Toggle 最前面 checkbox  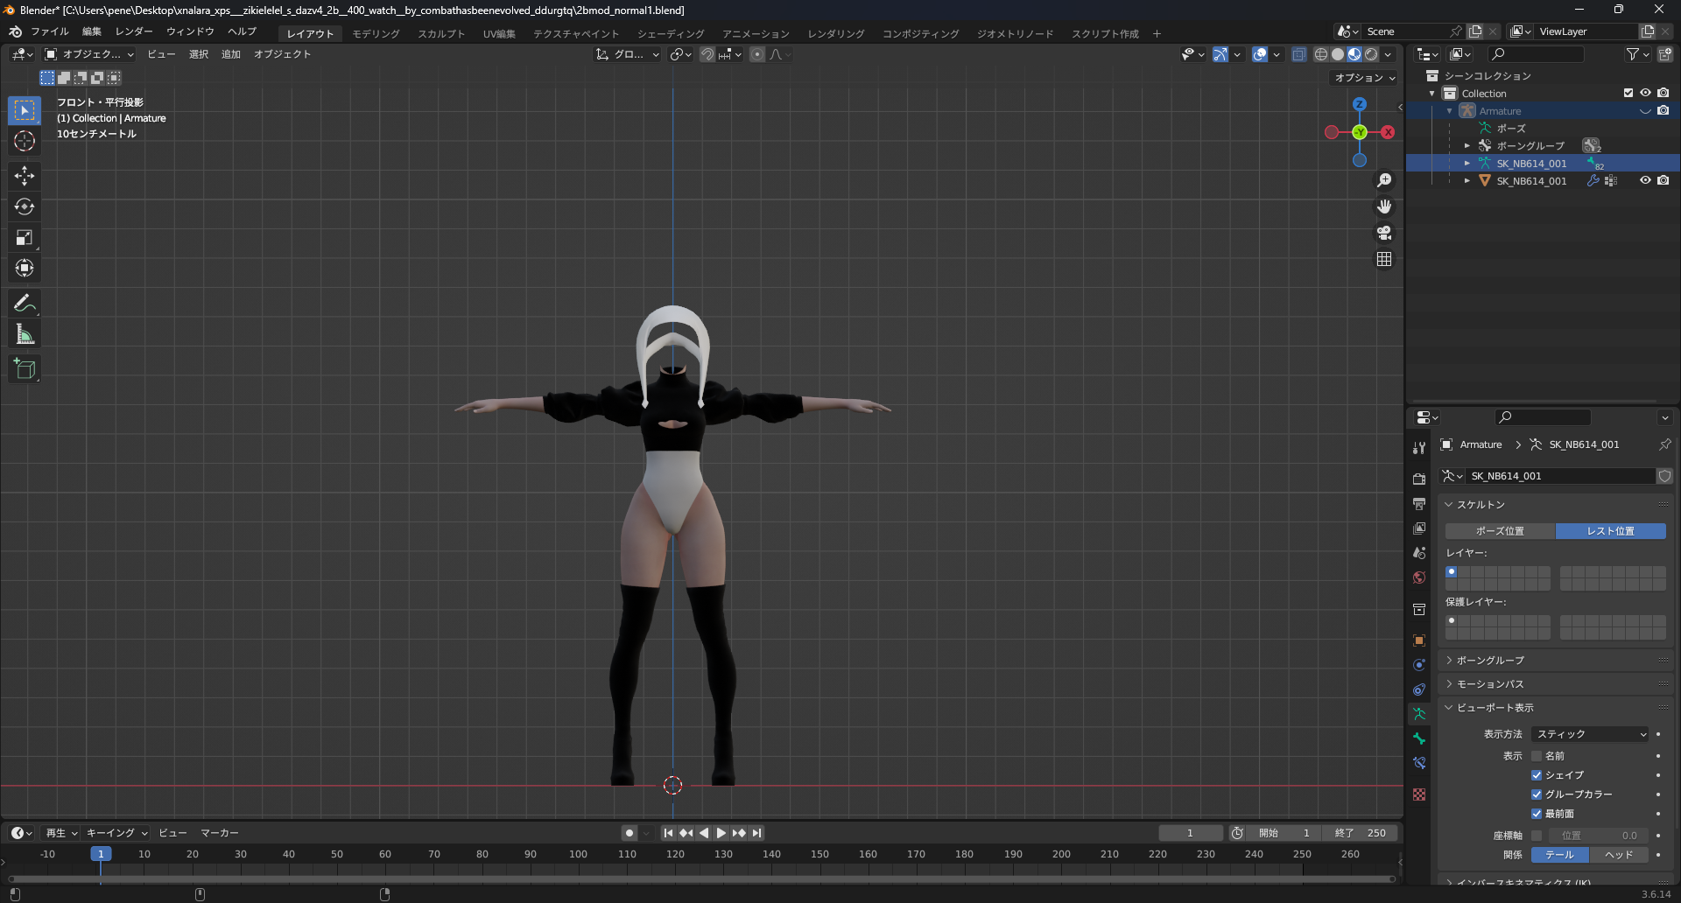point(1537,814)
